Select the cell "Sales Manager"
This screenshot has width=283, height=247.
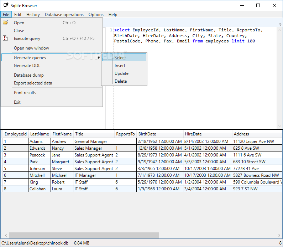pyautogui.click(x=94, y=148)
